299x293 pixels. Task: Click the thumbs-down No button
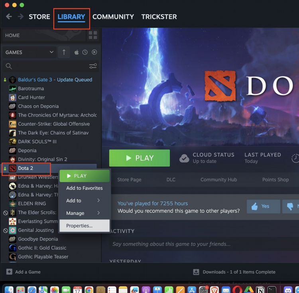[291, 206]
